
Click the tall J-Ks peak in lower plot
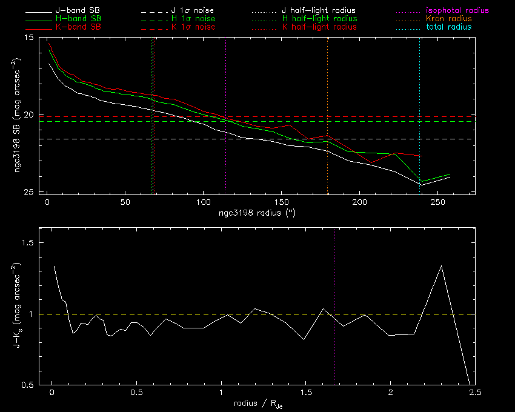tap(441, 266)
